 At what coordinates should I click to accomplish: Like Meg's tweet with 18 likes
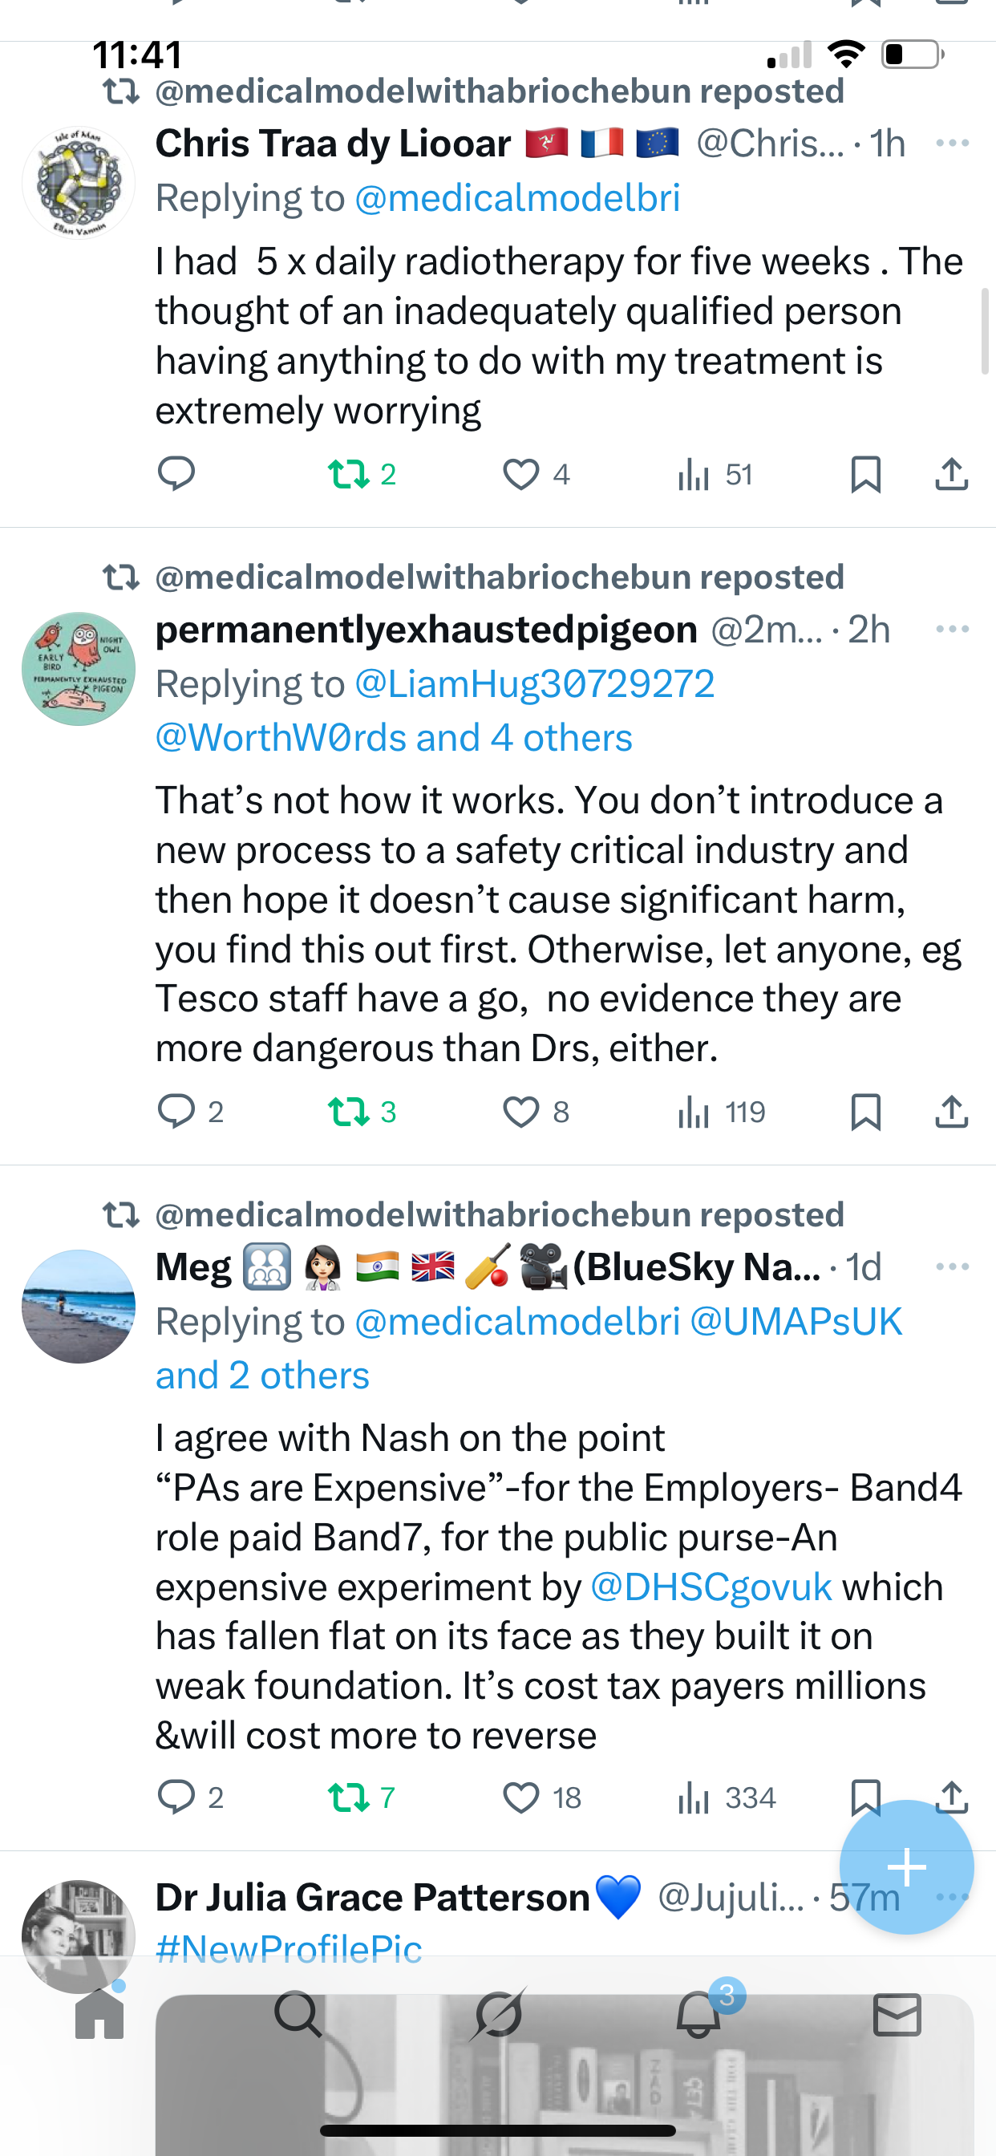521,1797
